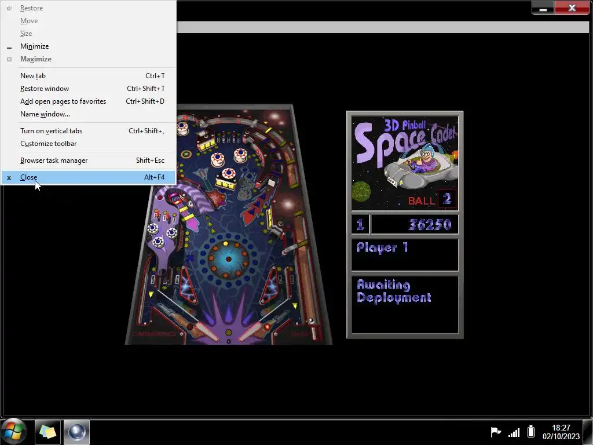
Task: Click the Show desktop strip in the taskbar
Action: [588, 432]
